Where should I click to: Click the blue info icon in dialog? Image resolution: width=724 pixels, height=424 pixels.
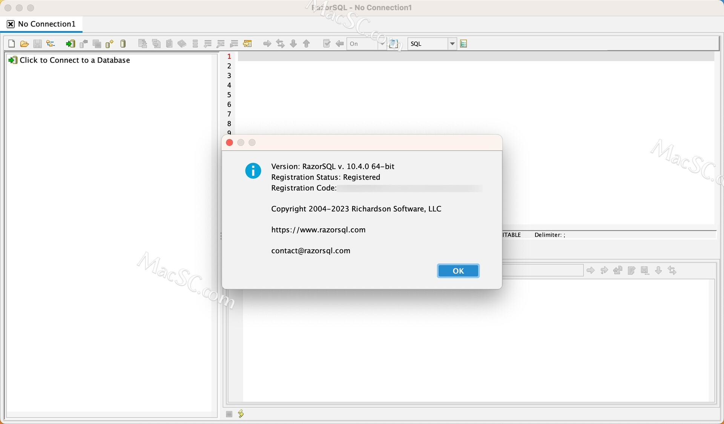click(x=253, y=171)
